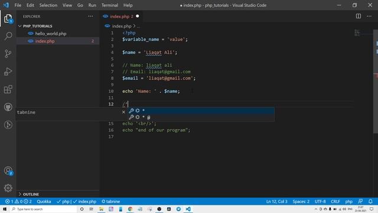This screenshot has height=213, width=378.
Task: Open Chrome from the taskbar
Action: (x=130, y=209)
